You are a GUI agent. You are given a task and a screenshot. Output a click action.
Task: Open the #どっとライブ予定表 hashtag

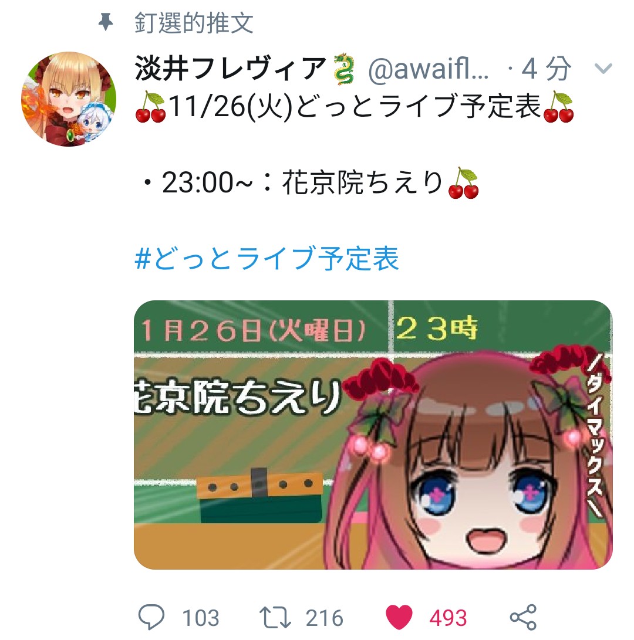click(x=267, y=258)
